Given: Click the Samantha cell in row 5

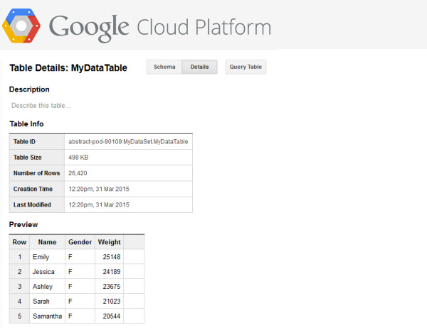Looking at the screenshot, I should (x=47, y=316).
